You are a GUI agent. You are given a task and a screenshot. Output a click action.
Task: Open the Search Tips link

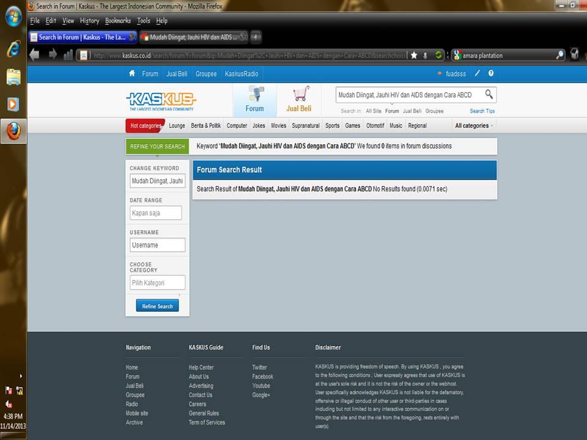pyautogui.click(x=482, y=111)
